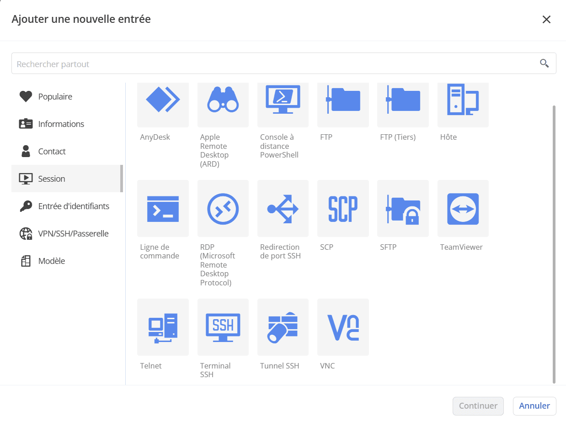566x421 pixels.
Task: Choose the Redirection de port SSH icon
Action: pos(283,209)
